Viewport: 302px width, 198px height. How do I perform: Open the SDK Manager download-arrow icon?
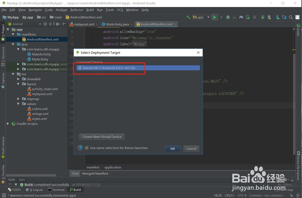click(x=278, y=17)
